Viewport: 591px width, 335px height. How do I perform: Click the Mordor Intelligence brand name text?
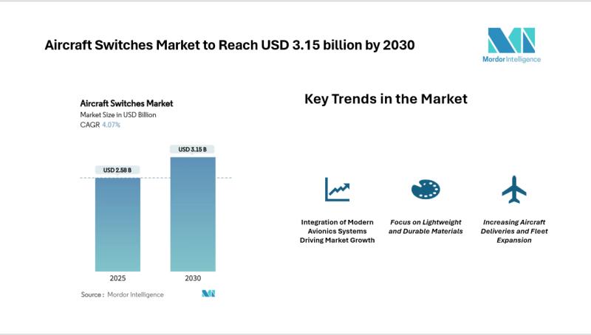pyautogui.click(x=510, y=60)
